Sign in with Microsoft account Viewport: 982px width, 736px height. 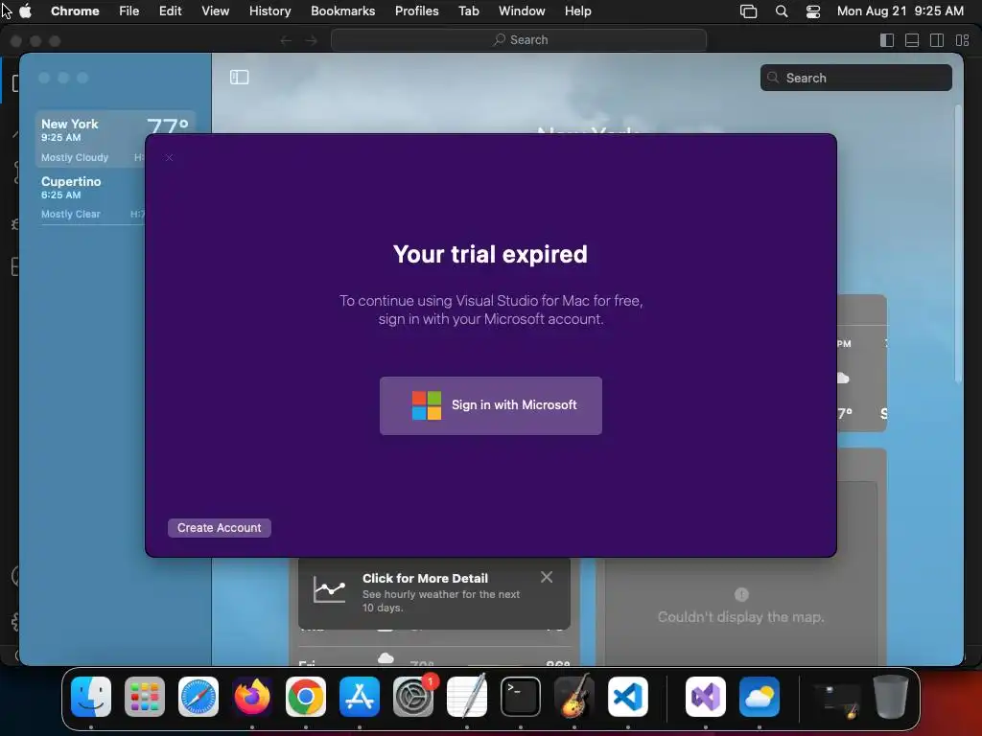tap(490, 405)
